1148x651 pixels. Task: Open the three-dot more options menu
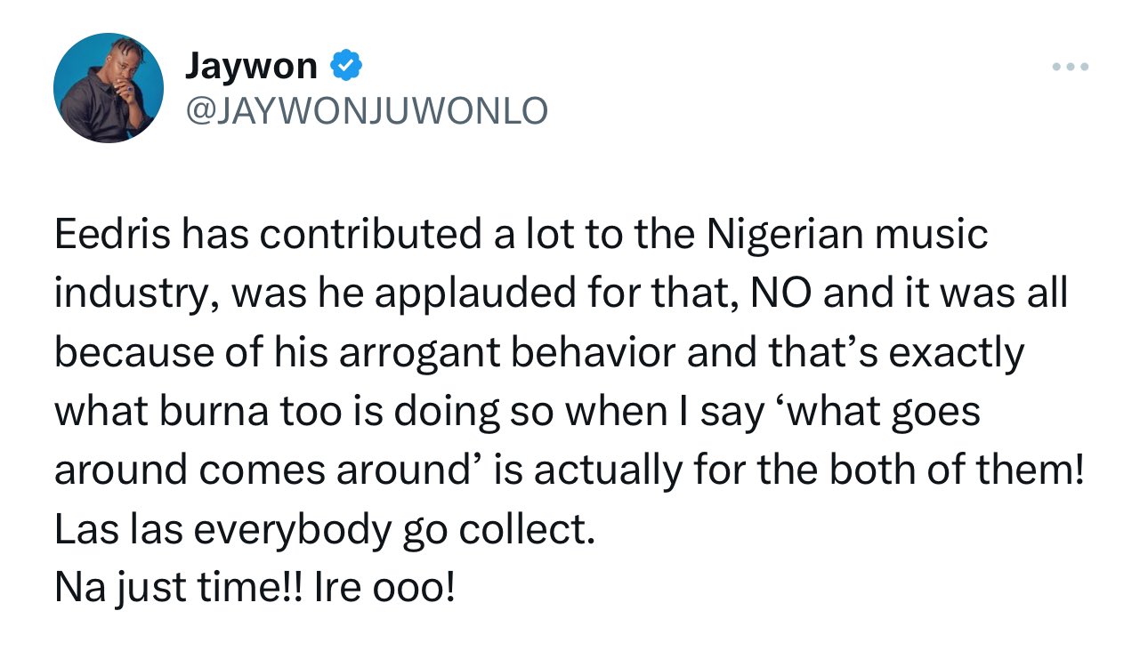pyautogui.click(x=1070, y=67)
